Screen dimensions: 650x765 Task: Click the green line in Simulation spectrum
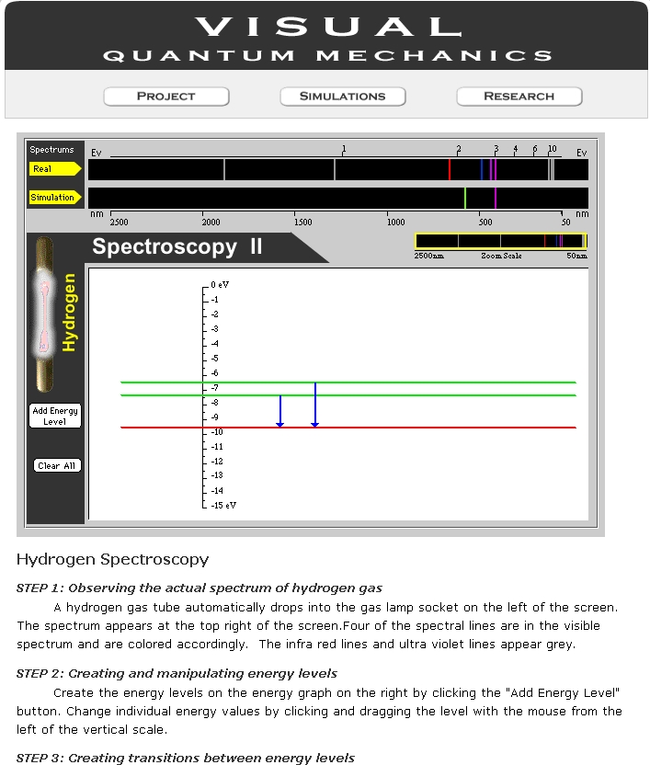465,198
